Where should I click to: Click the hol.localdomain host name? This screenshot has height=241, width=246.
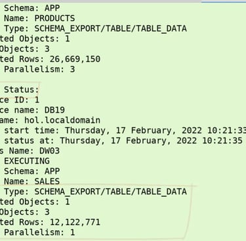coord(62,120)
